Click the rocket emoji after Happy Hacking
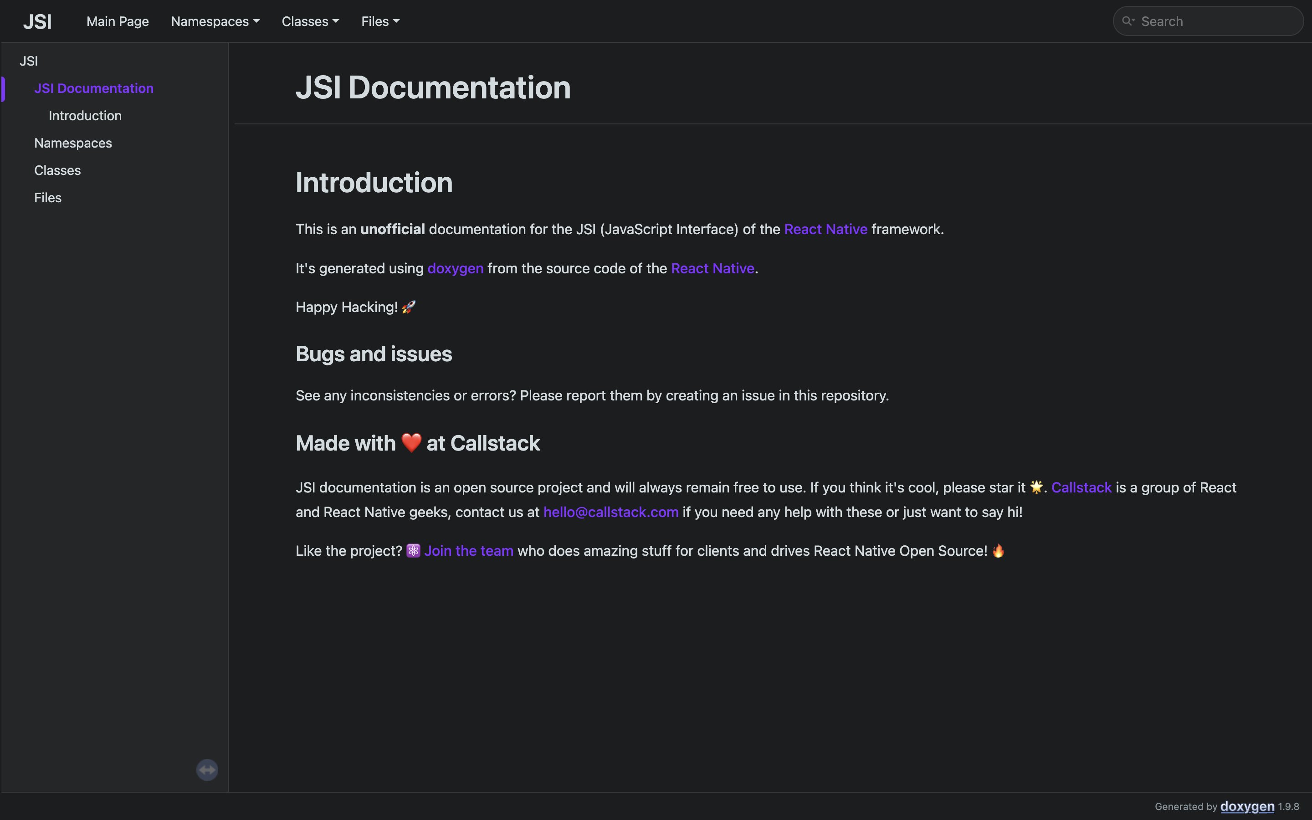Image resolution: width=1312 pixels, height=820 pixels. 409,307
